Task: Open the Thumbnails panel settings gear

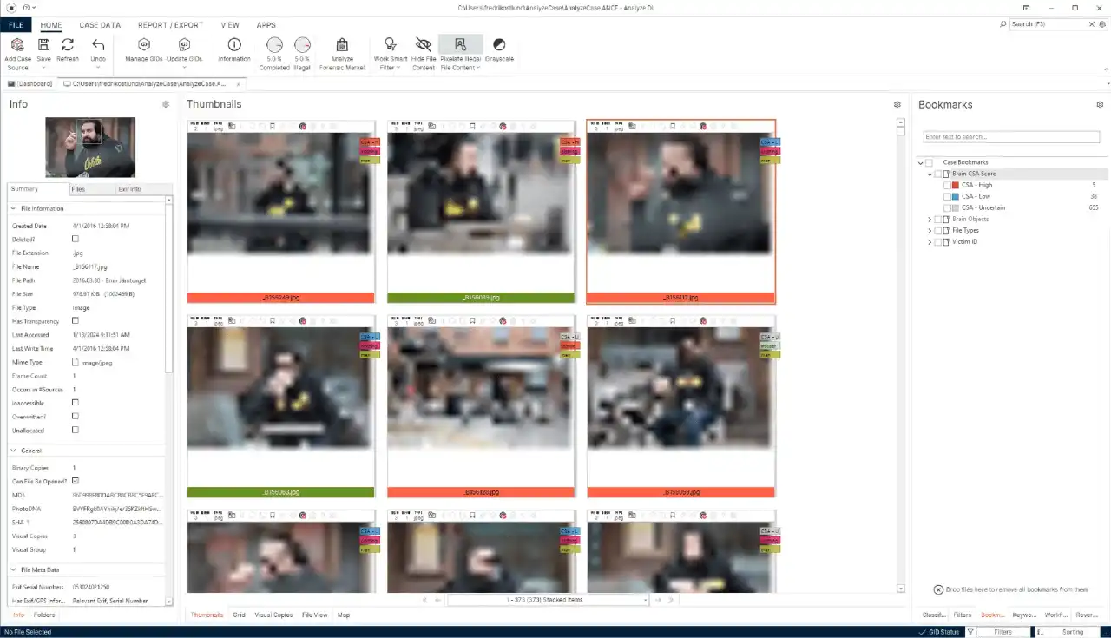Action: [897, 104]
